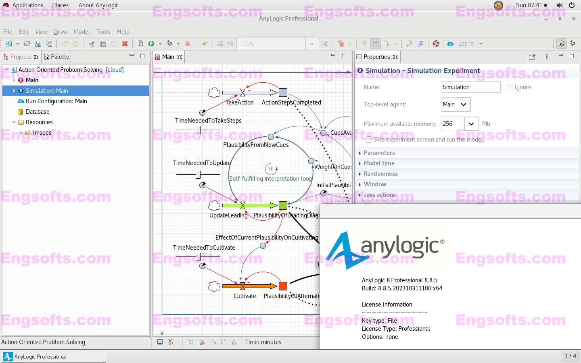The image size is (581, 363).
Task: Click the red Stop icon
Action: pos(188,44)
